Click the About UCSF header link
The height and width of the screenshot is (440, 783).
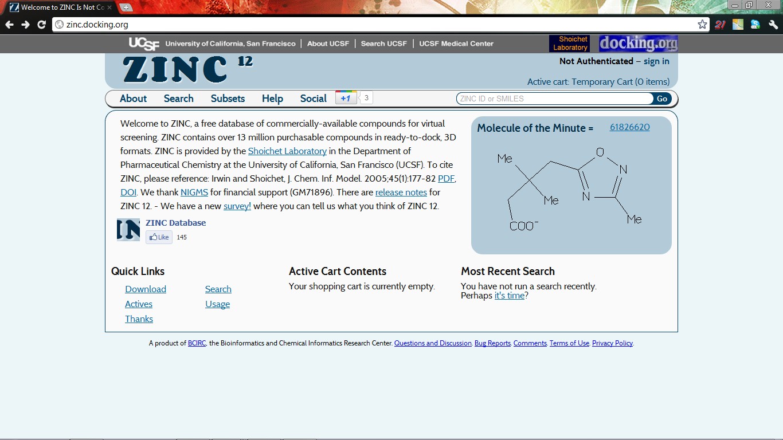[x=328, y=44]
